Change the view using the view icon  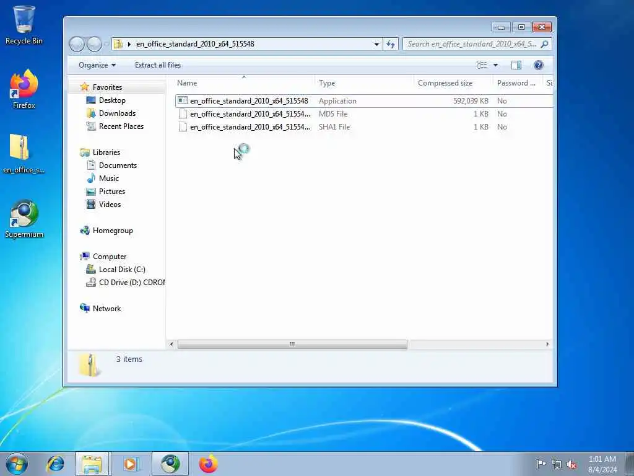tap(482, 65)
